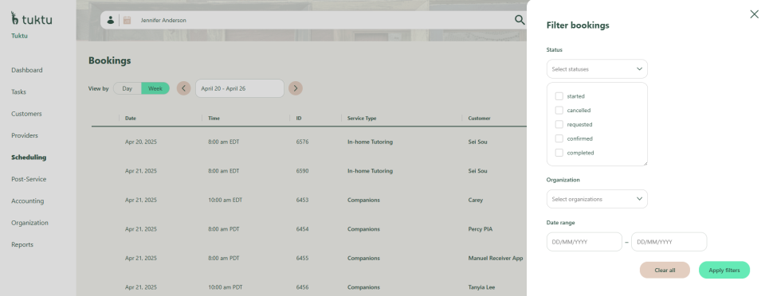Viewport: 765px width, 296px height.
Task: Open the Select organizations dropdown
Action: point(597,199)
